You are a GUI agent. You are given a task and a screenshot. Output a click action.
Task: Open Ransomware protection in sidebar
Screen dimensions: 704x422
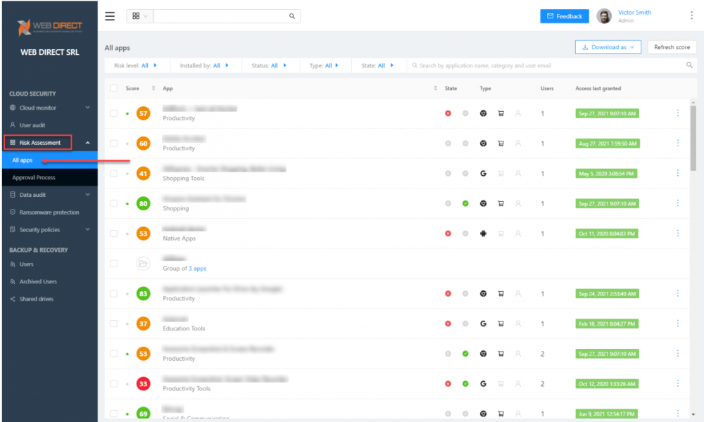tap(50, 212)
